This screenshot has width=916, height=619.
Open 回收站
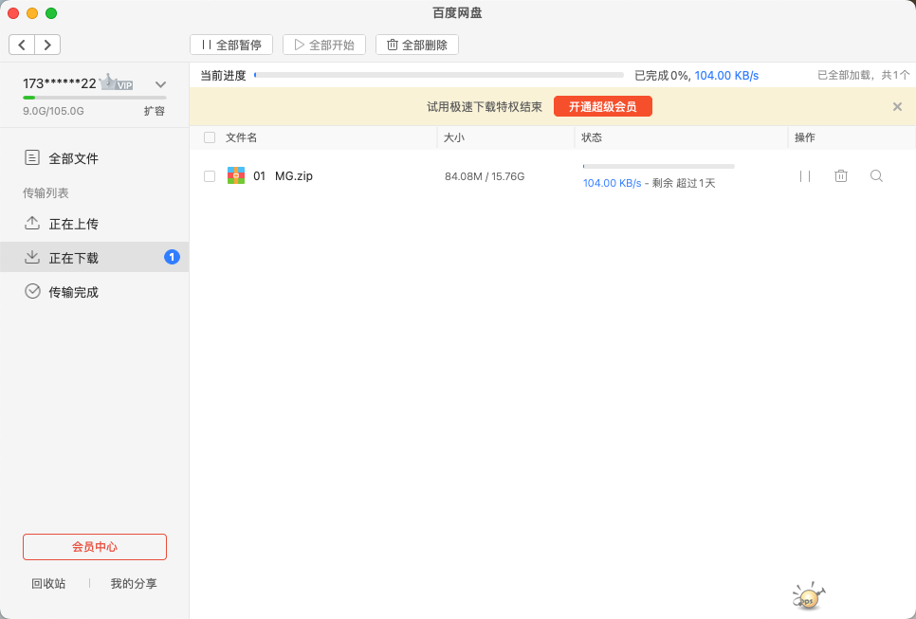coord(48,583)
